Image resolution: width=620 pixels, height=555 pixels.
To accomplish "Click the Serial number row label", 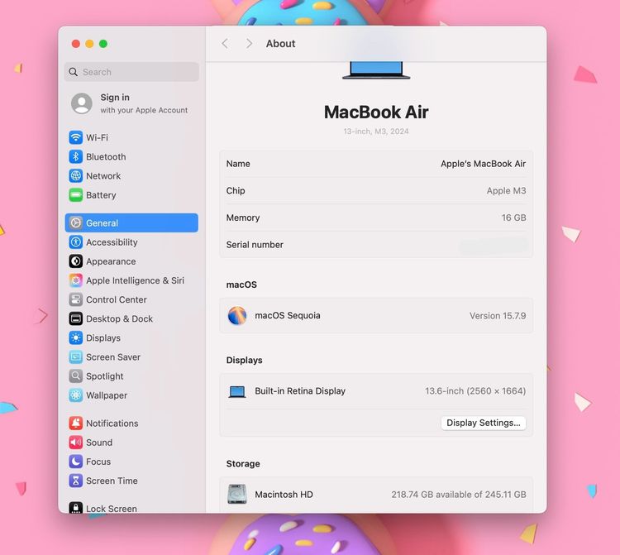I will point(255,245).
